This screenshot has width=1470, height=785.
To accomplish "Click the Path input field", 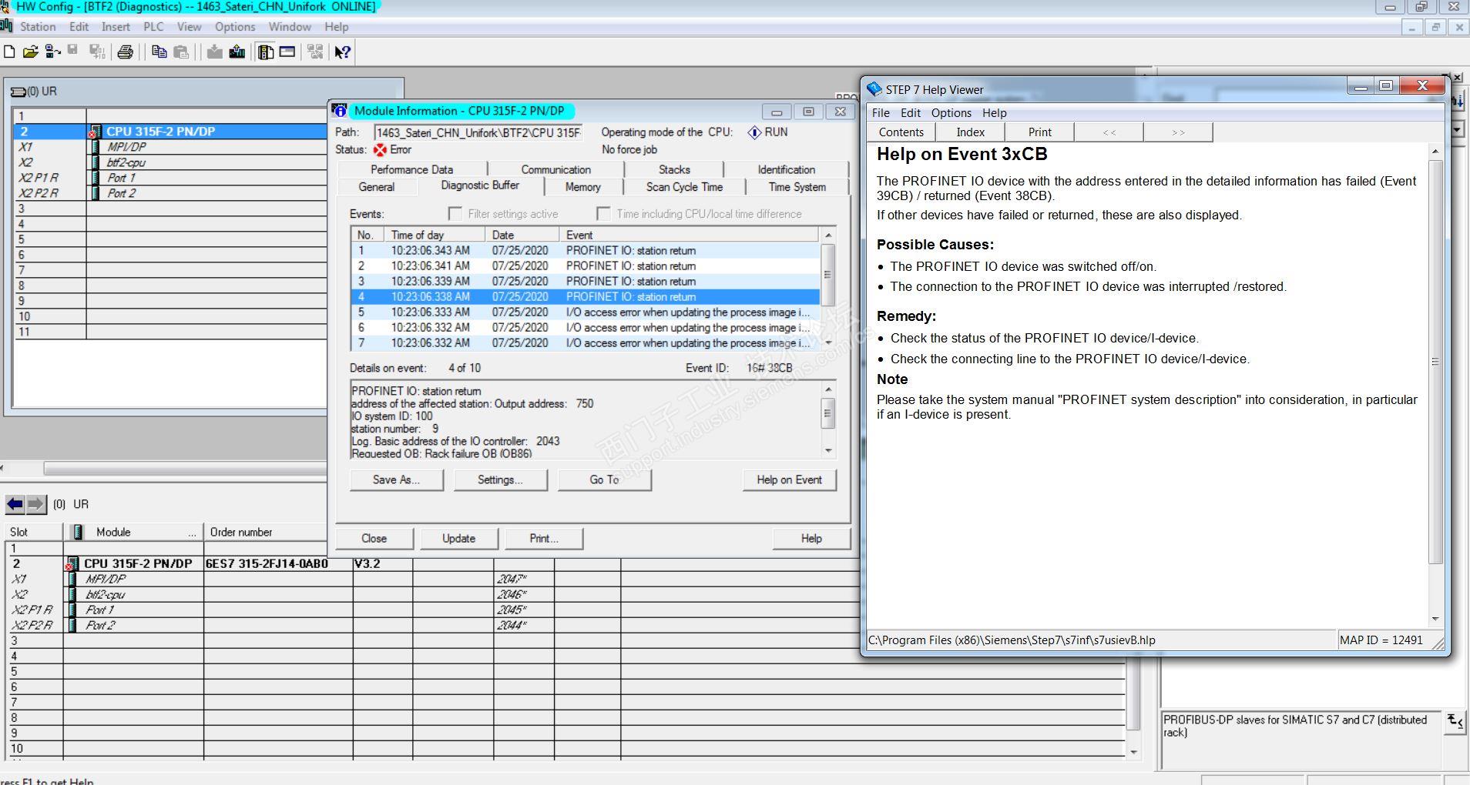I will pos(478,133).
